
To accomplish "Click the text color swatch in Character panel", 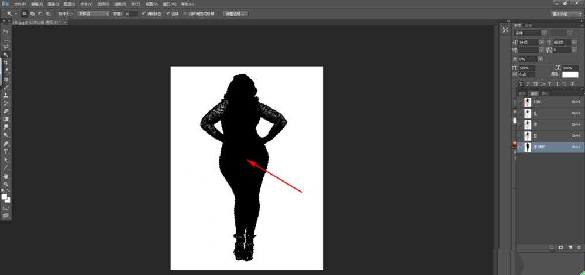I will click(570, 75).
